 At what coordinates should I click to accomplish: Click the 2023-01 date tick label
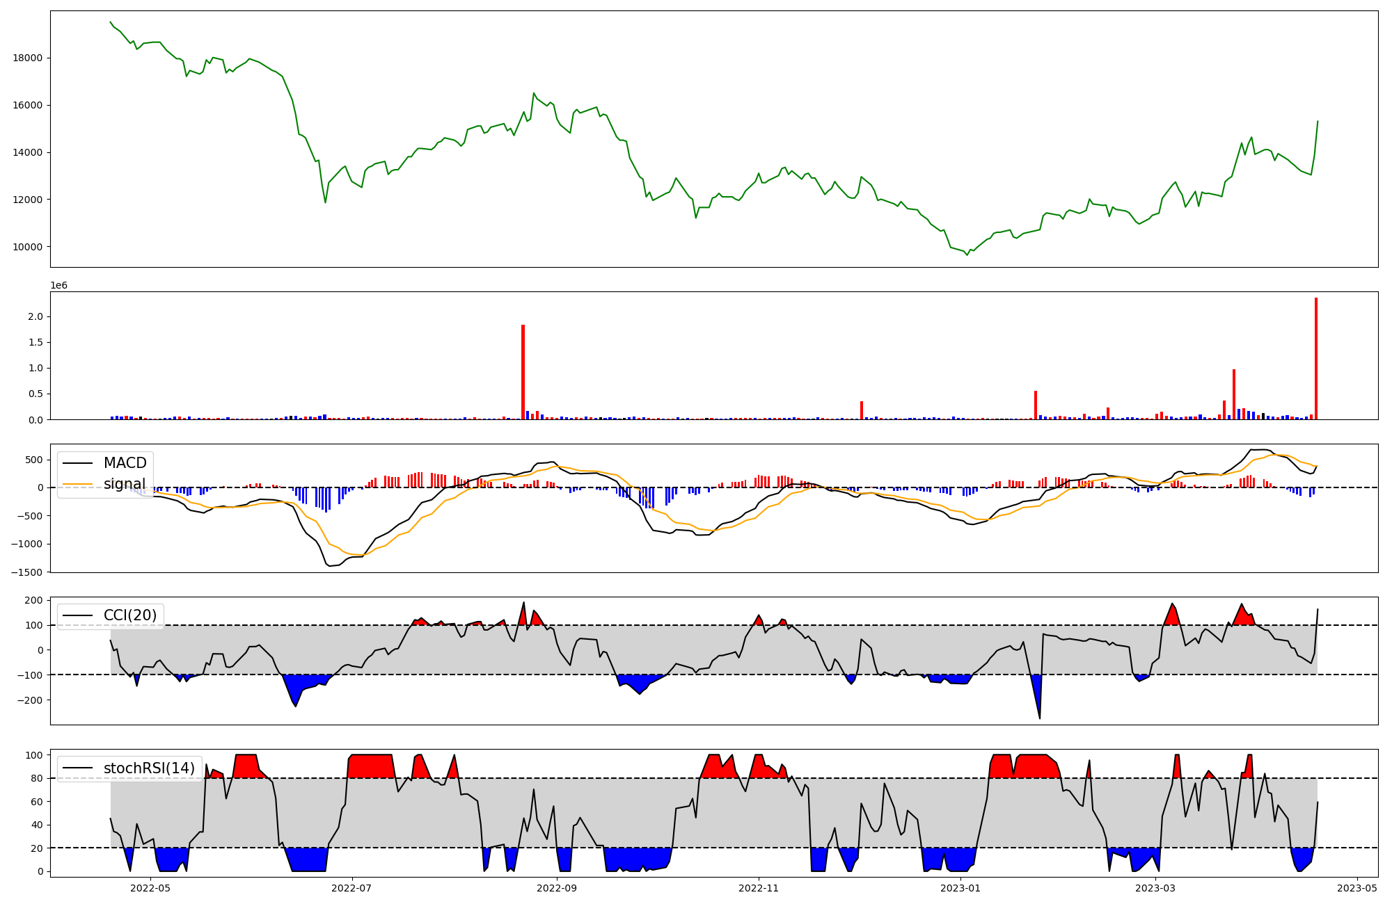960,888
